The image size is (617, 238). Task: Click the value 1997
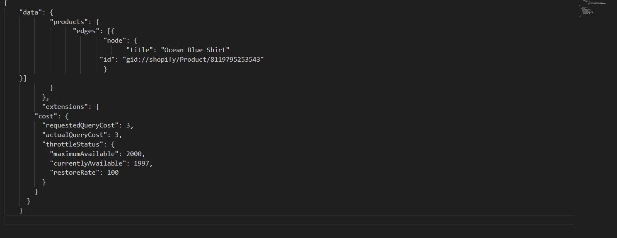[142, 163]
